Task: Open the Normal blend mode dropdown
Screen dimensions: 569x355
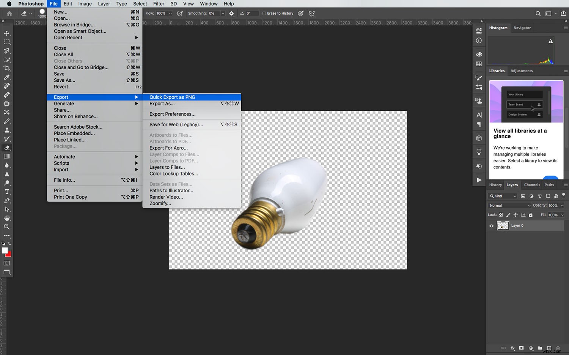Action: 509,205
